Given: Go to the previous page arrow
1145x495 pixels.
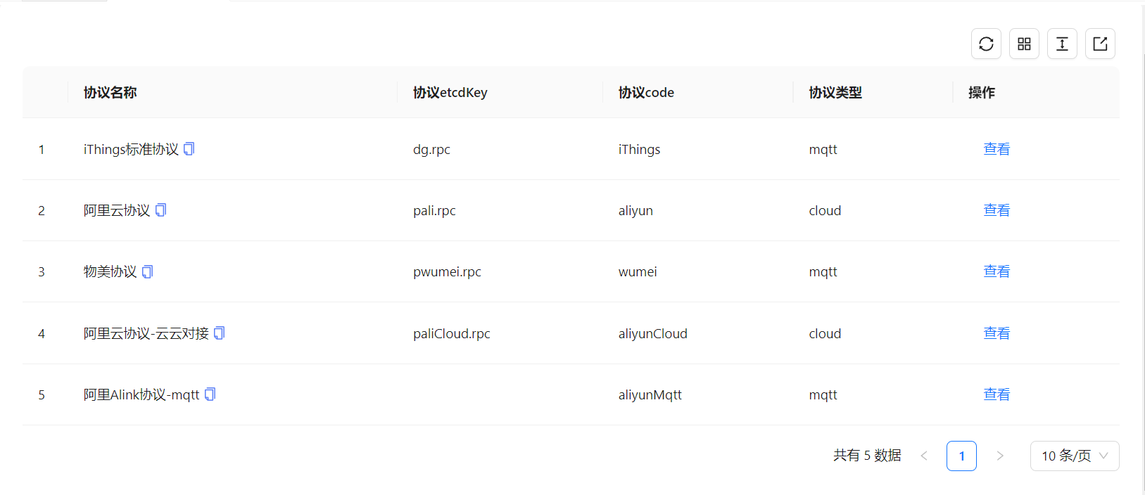Looking at the screenshot, I should 924,456.
